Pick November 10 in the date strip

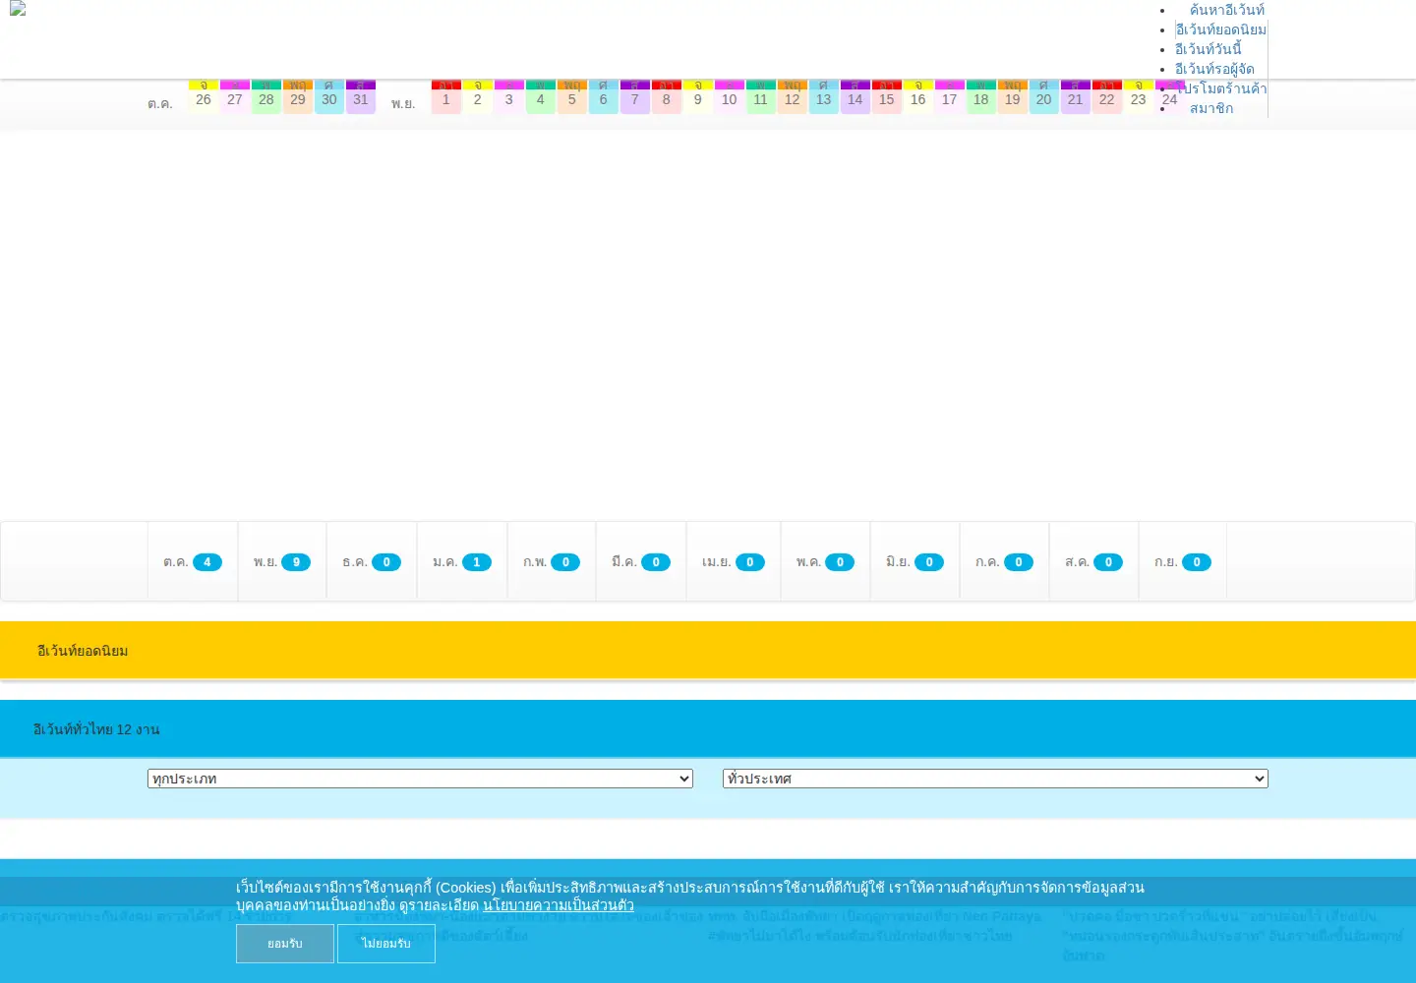[730, 97]
